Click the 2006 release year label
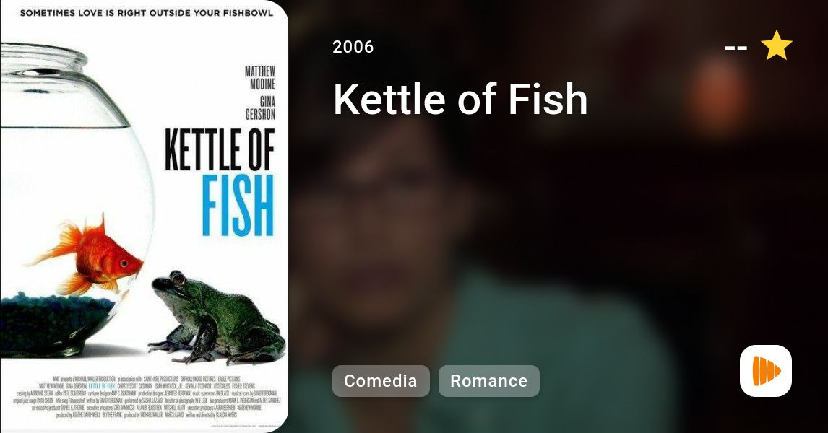 [353, 47]
